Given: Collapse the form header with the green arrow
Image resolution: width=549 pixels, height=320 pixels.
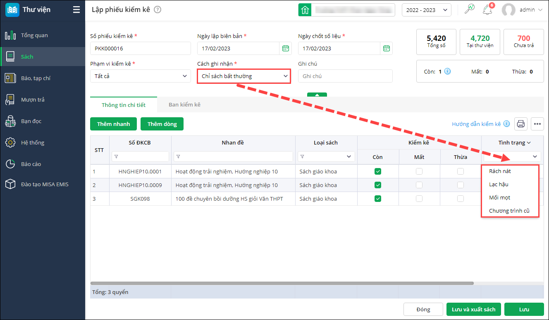Looking at the screenshot, I should (x=317, y=95).
